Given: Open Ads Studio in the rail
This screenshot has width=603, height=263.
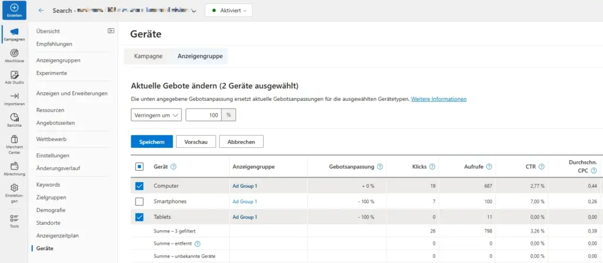Looking at the screenshot, I should click(x=14, y=77).
